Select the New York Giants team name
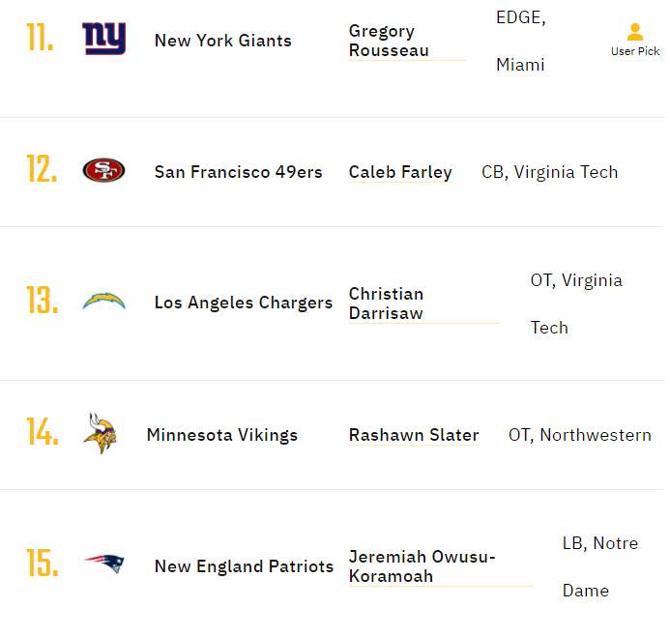Screen dimensions: 670x637 (223, 41)
